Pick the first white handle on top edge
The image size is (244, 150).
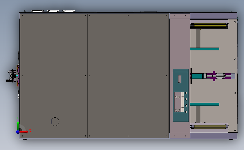coord(37,11)
